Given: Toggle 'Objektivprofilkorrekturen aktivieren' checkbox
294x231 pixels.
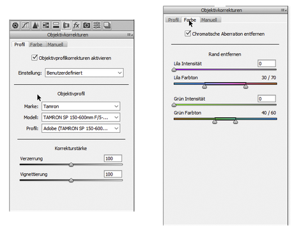Looking at the screenshot, I should [35, 57].
